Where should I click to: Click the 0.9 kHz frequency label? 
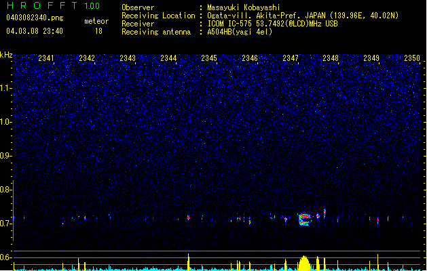pos(6,156)
